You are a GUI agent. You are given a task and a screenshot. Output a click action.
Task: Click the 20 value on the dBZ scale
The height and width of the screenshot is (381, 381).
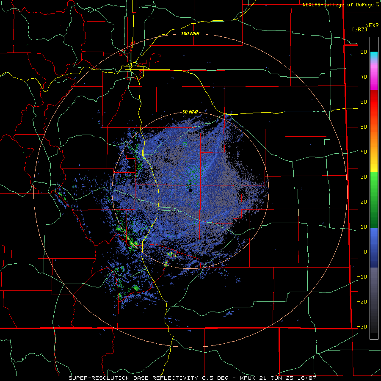[x=364, y=202]
